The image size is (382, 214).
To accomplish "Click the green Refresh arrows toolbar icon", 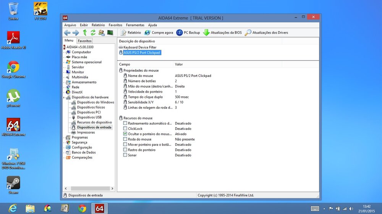I will pos(93,33).
